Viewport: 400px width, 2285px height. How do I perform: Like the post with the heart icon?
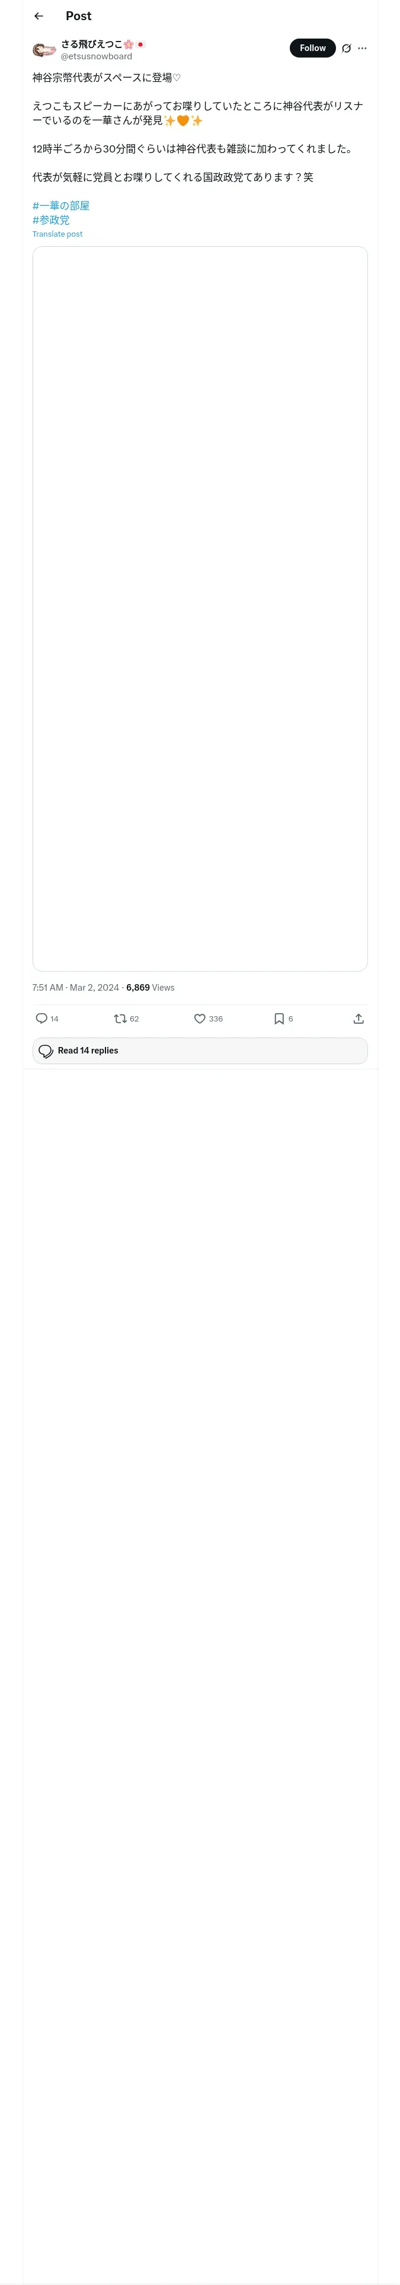[x=200, y=1019]
